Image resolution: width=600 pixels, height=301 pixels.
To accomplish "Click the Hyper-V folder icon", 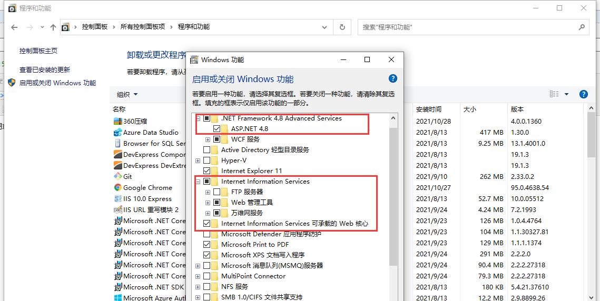I will 215,160.
